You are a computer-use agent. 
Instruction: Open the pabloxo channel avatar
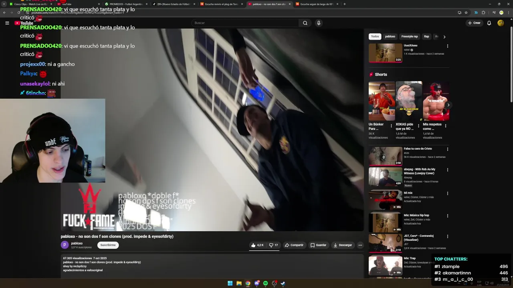(65, 245)
